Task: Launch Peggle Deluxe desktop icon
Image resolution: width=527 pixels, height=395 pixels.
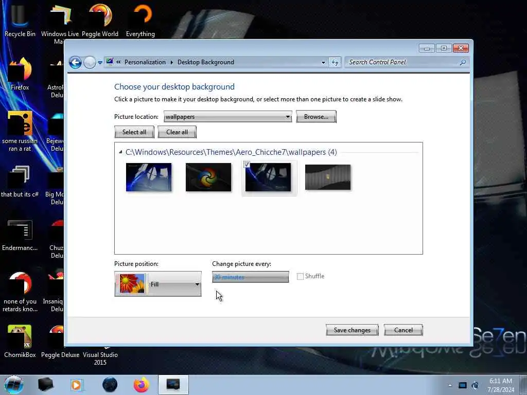Action: 60,342
